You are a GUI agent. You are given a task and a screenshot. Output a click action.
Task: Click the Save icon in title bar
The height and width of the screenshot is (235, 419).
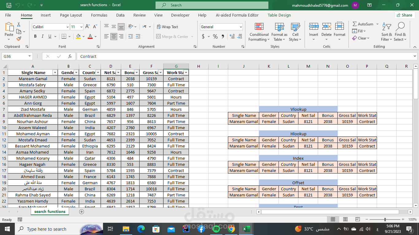point(9,5)
